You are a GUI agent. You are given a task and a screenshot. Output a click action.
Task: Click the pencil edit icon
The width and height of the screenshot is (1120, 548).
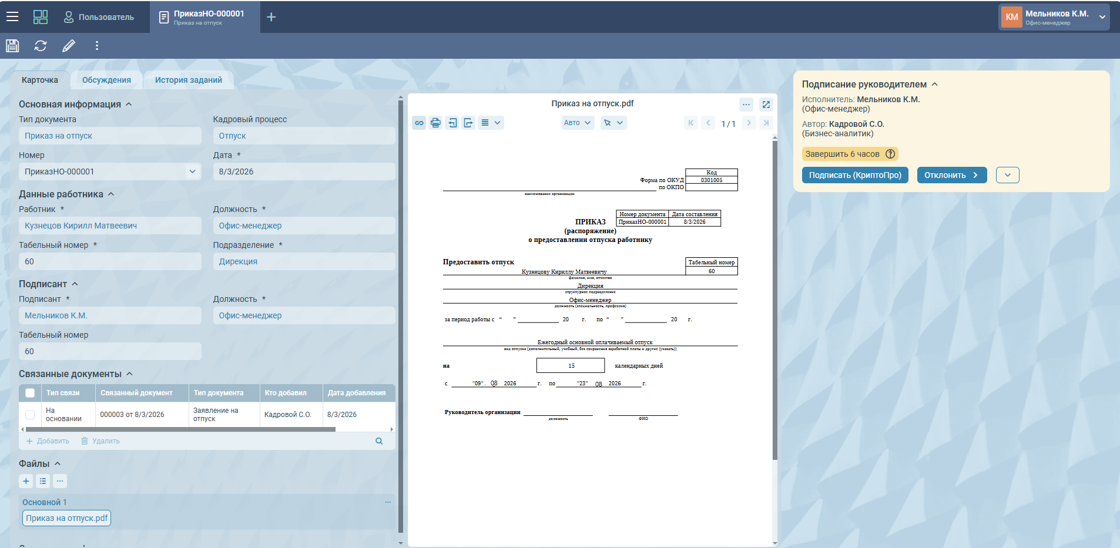[69, 46]
